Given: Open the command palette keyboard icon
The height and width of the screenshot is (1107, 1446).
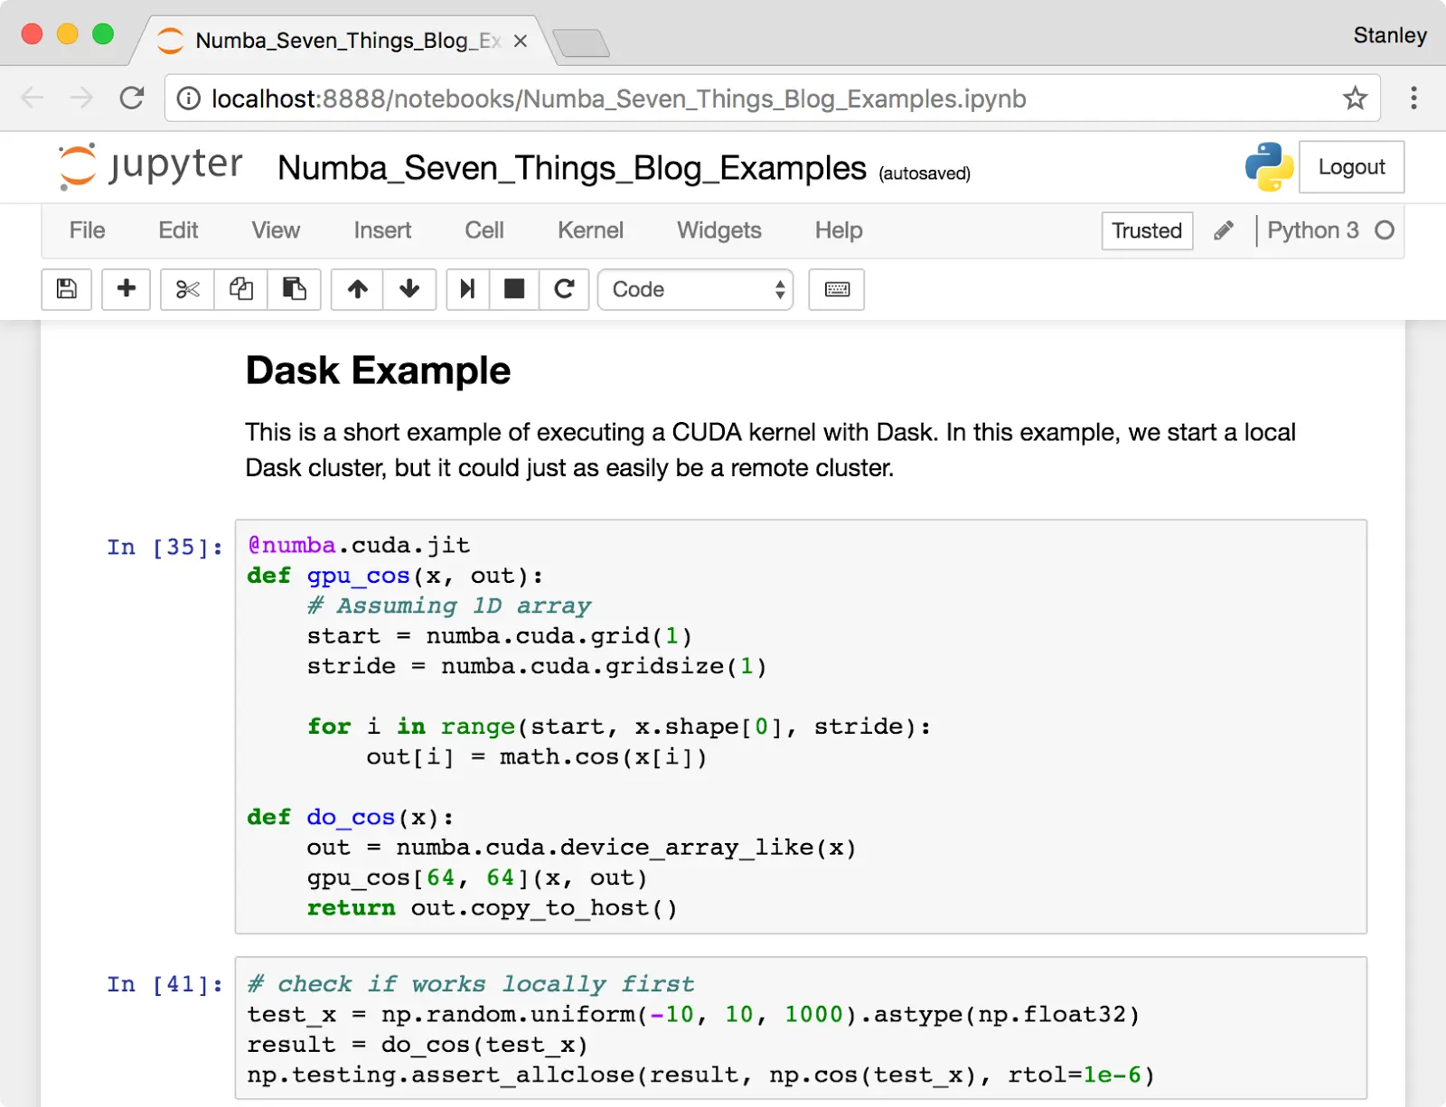Looking at the screenshot, I should coord(835,289).
